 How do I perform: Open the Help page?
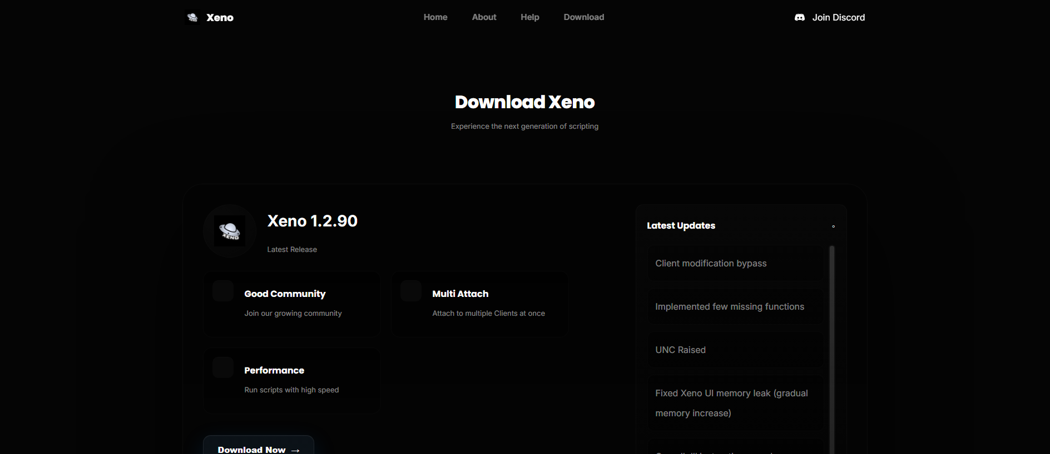pyautogui.click(x=530, y=17)
